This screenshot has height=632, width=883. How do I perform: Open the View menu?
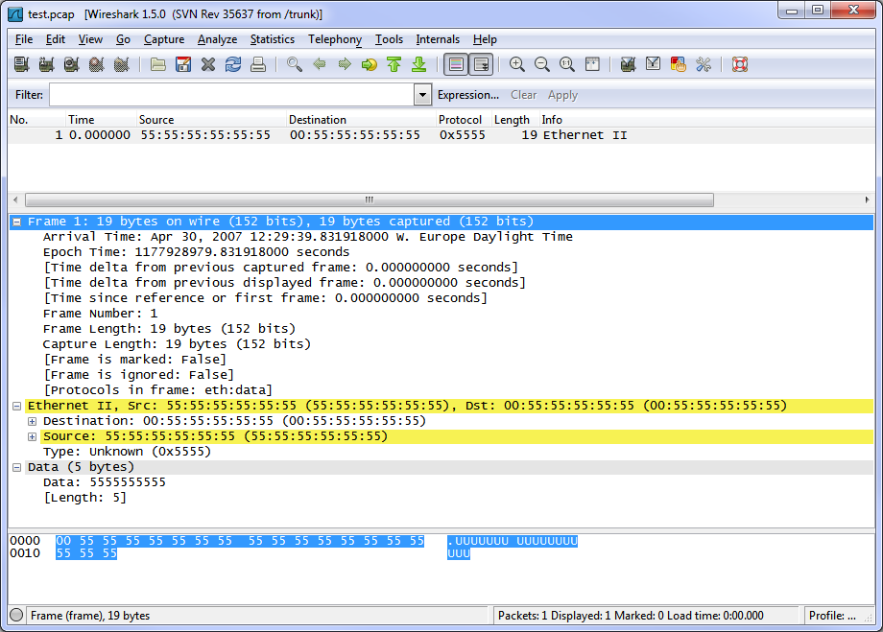[x=90, y=39]
